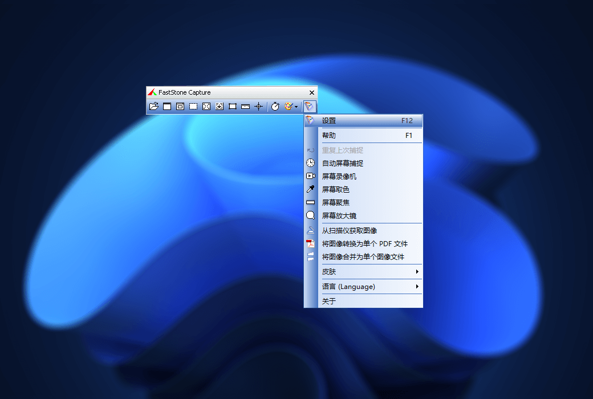Screen dimensions: 593x399
Task: Select the Capture Active Window tool
Action: (167, 106)
